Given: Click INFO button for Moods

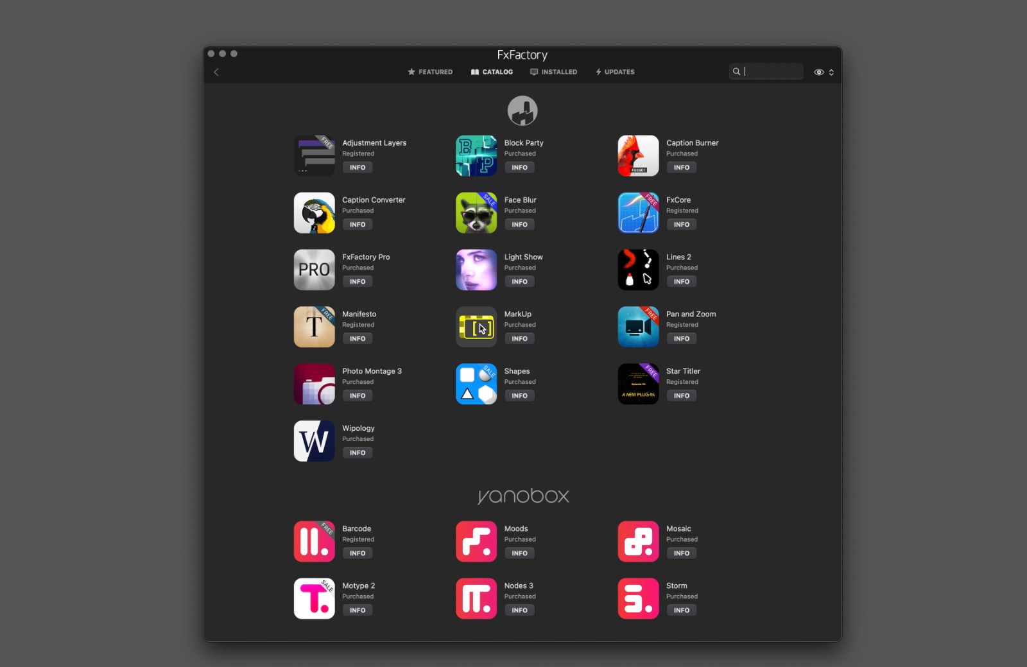Looking at the screenshot, I should tap(519, 553).
